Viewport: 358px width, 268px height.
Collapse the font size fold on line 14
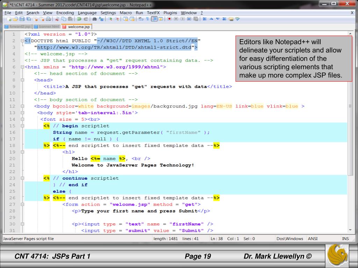(22, 119)
